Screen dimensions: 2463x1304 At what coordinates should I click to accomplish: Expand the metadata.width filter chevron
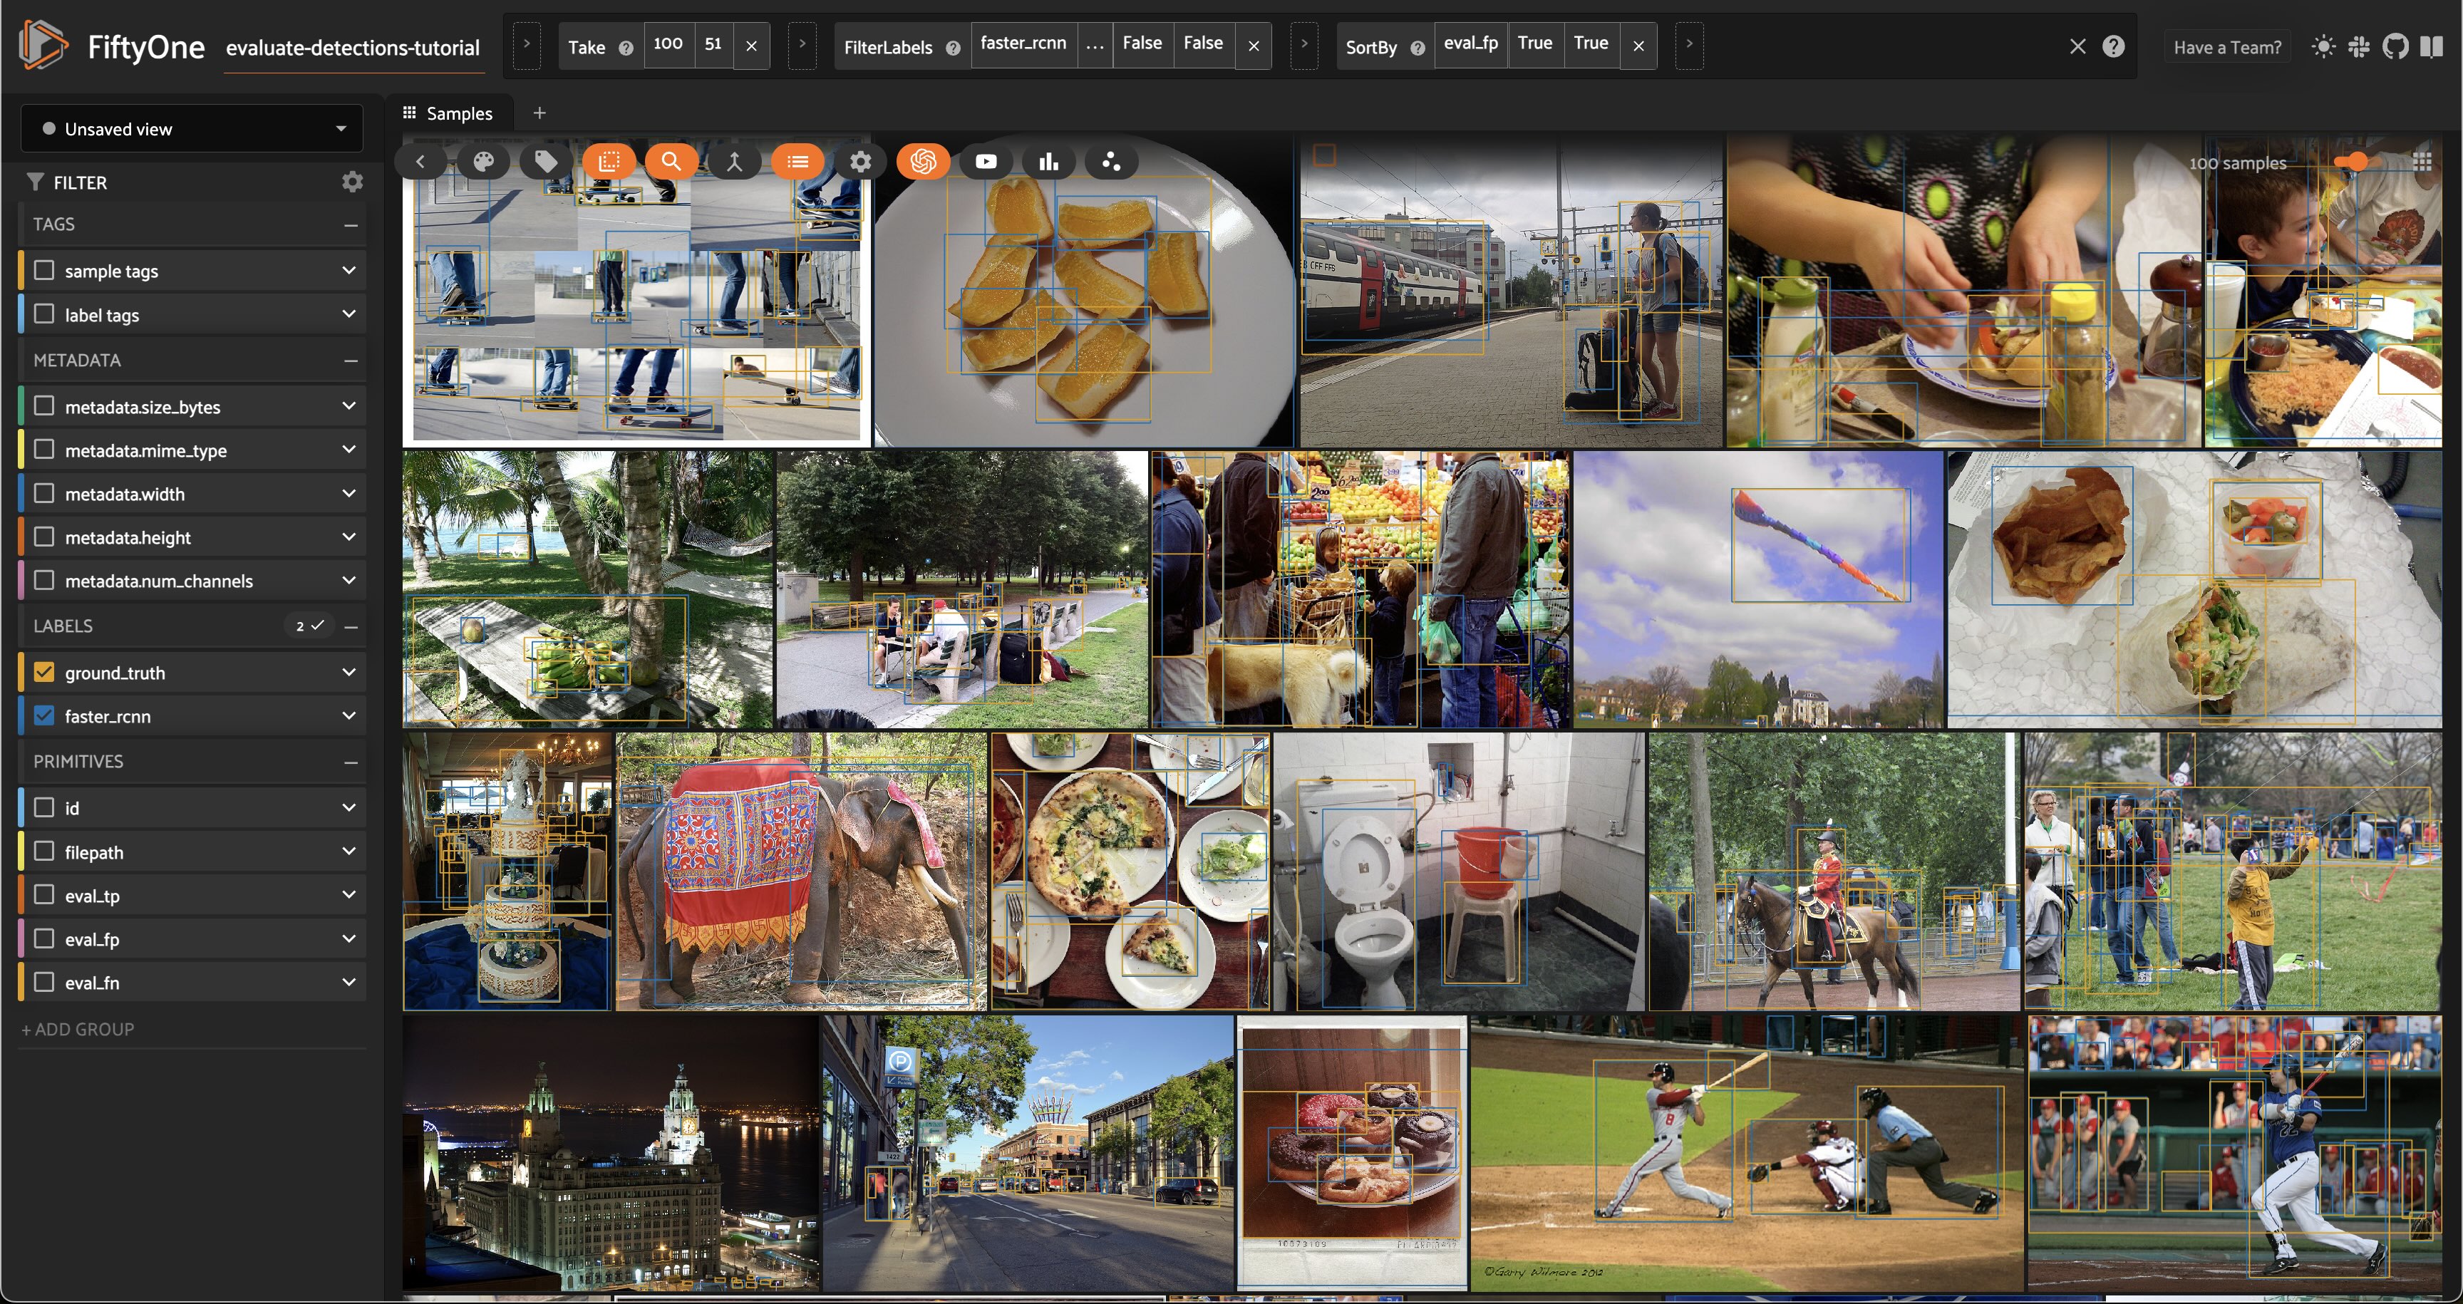pos(349,495)
